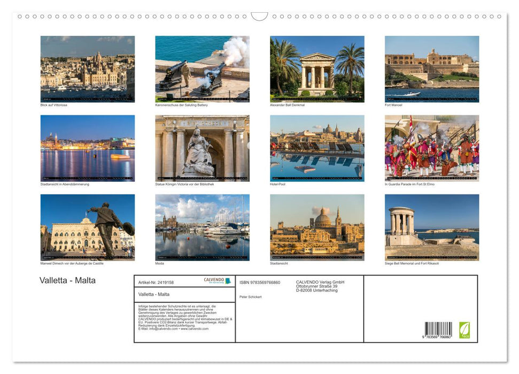Image resolution: width=519 pixels, height=374 pixels.
Task: Click caption 'Msida'
Action: coord(159,263)
